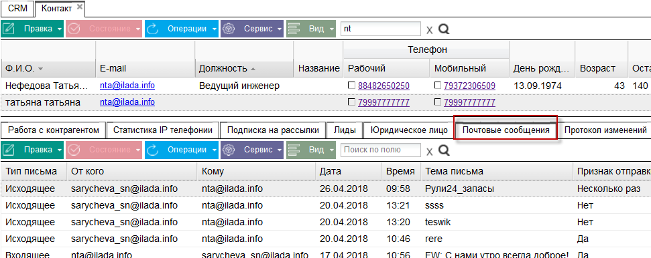The width and height of the screenshot is (651, 258).
Task: Click the search magnifier icon in top toolbar
Action: (444, 29)
